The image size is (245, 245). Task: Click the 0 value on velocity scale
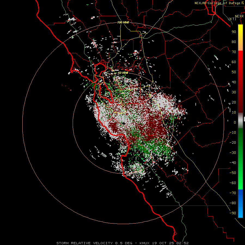click(x=235, y=122)
